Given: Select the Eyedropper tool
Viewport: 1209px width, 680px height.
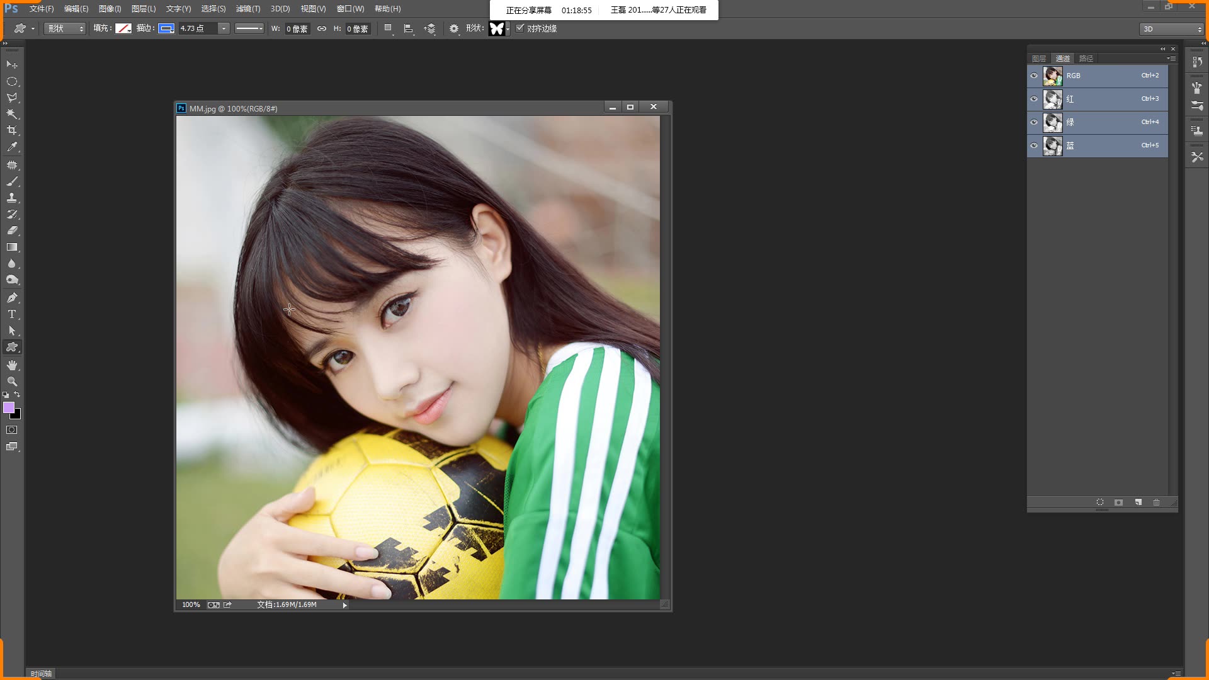Looking at the screenshot, I should click(12, 147).
